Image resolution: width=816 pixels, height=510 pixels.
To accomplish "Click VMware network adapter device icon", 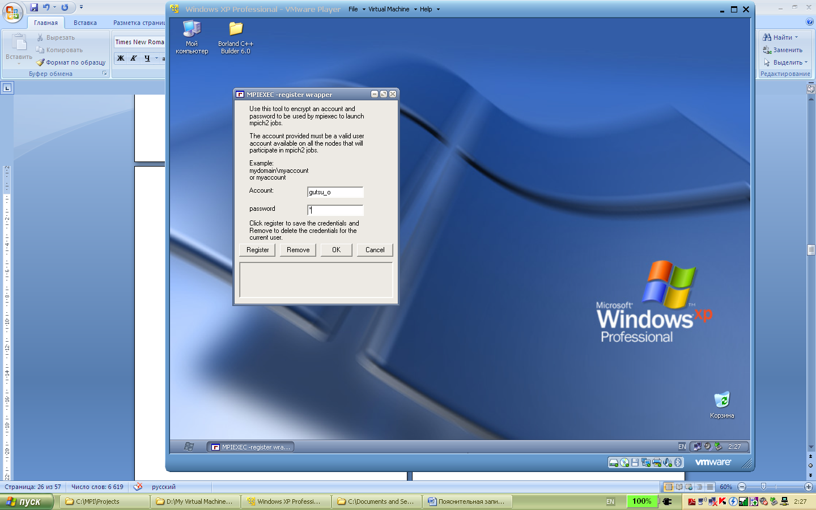I will click(646, 462).
